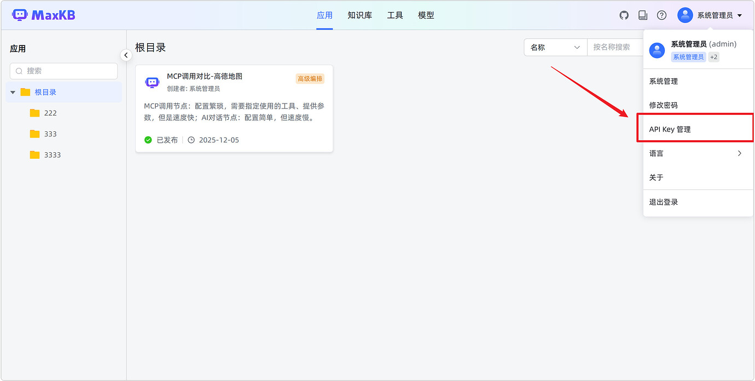Open 系统管理 from the user menu

698,81
